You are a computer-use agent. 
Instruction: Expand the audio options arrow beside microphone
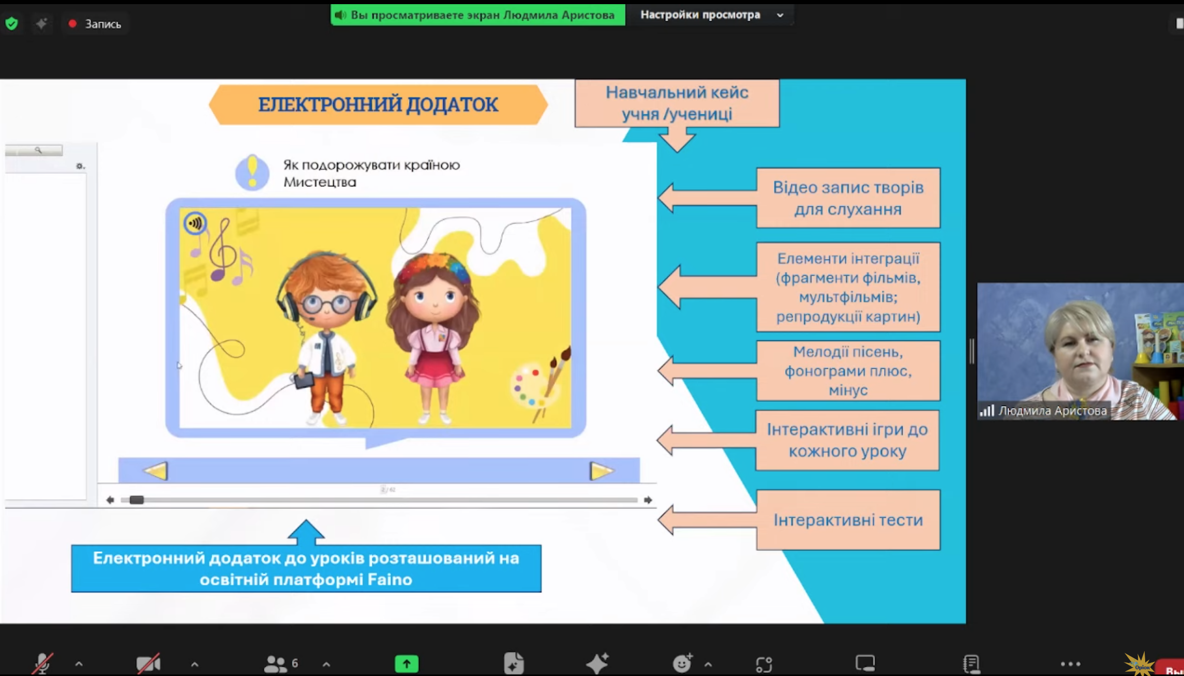[79, 664]
